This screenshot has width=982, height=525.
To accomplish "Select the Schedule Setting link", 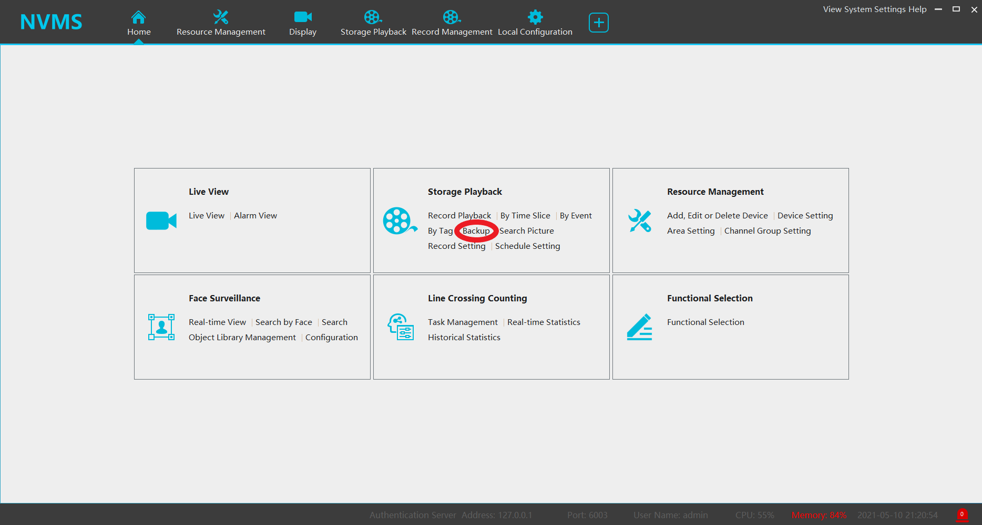I will tap(527, 246).
